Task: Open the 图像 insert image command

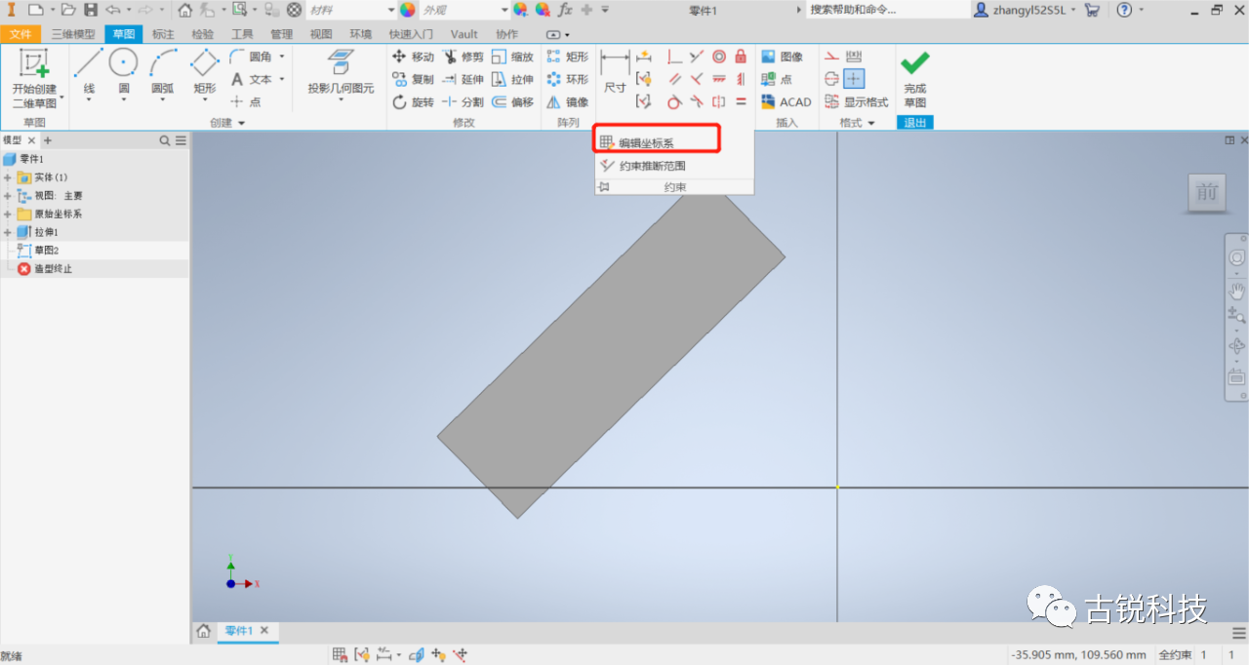Action: click(x=783, y=57)
